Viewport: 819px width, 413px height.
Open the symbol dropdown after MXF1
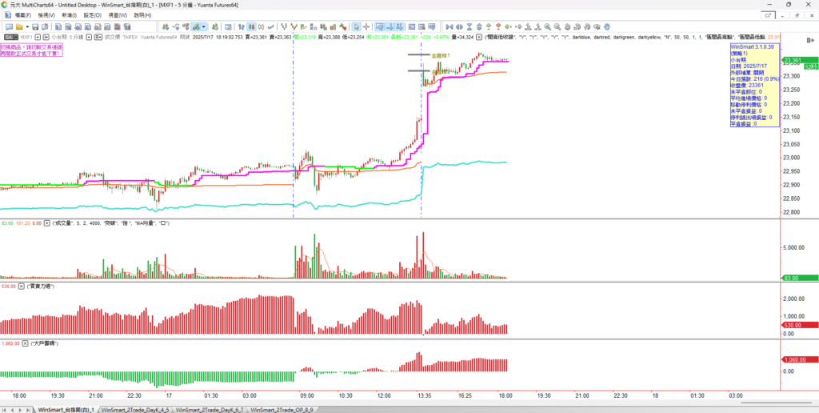pyautogui.click(x=38, y=37)
